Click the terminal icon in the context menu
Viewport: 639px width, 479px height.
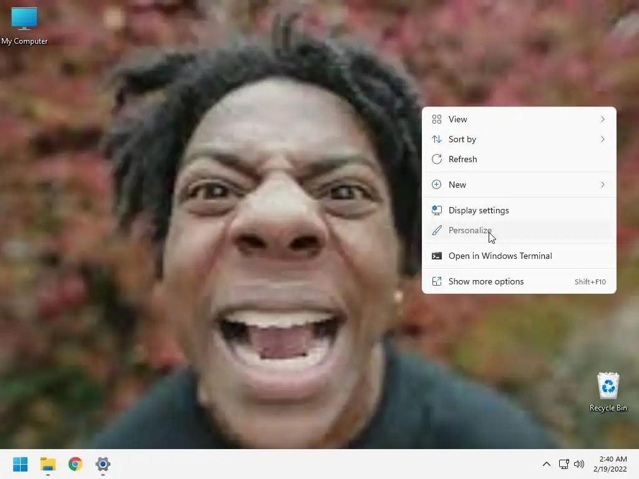(x=436, y=256)
